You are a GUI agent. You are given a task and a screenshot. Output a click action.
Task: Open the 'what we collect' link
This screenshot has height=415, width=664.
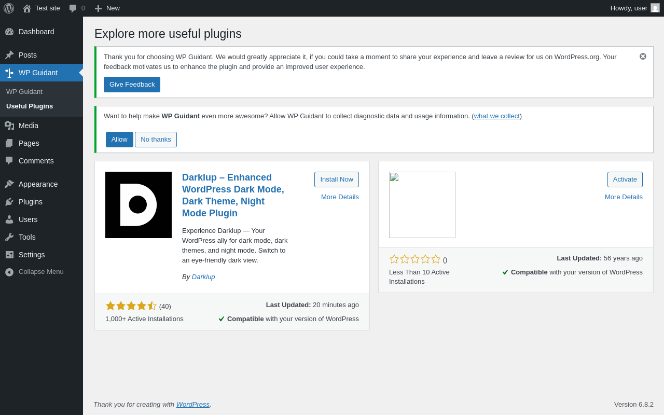click(496, 116)
